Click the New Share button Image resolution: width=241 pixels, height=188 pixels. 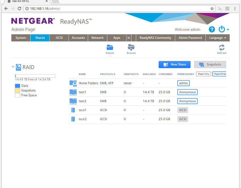tap(174, 65)
